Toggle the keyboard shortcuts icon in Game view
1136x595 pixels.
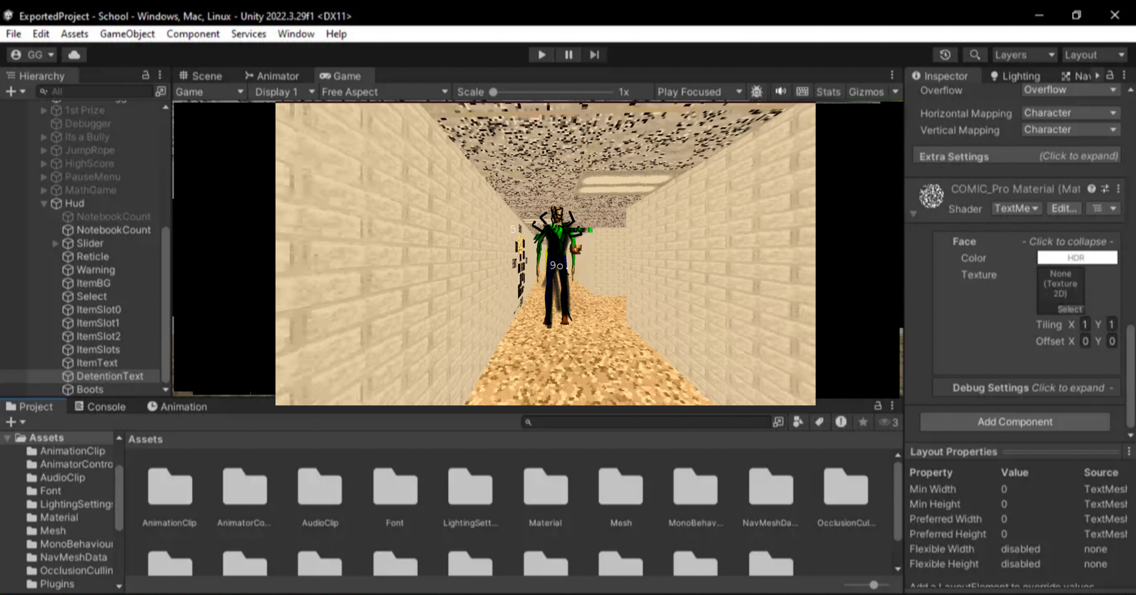802,92
